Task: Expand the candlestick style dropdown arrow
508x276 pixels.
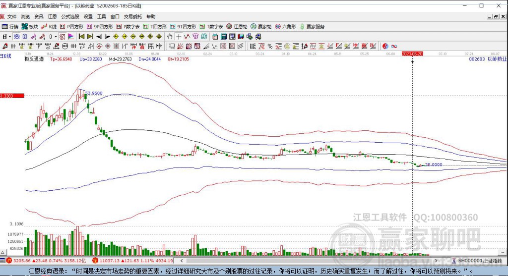Action: [56, 37]
